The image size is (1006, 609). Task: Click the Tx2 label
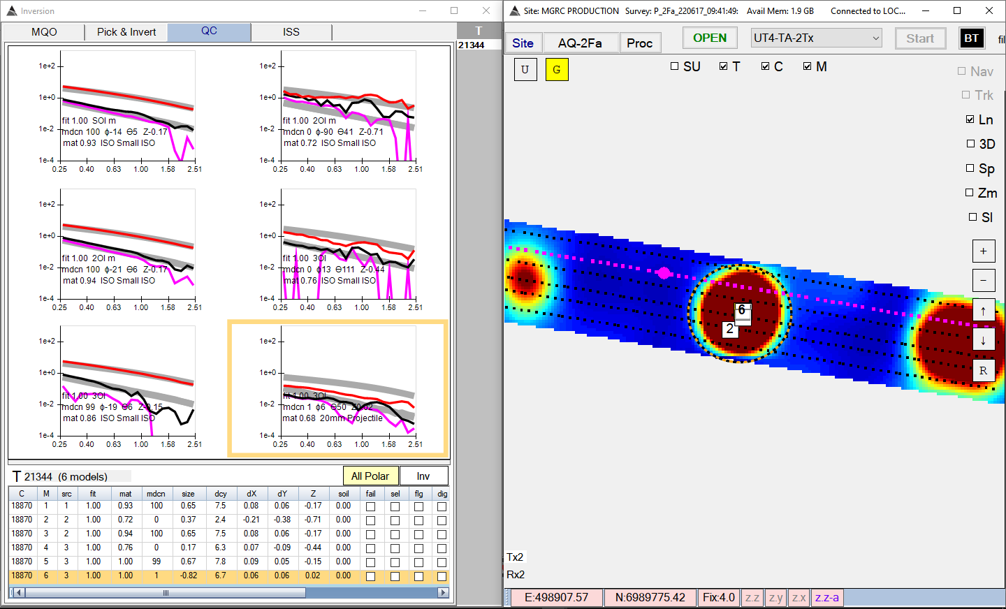pos(515,557)
